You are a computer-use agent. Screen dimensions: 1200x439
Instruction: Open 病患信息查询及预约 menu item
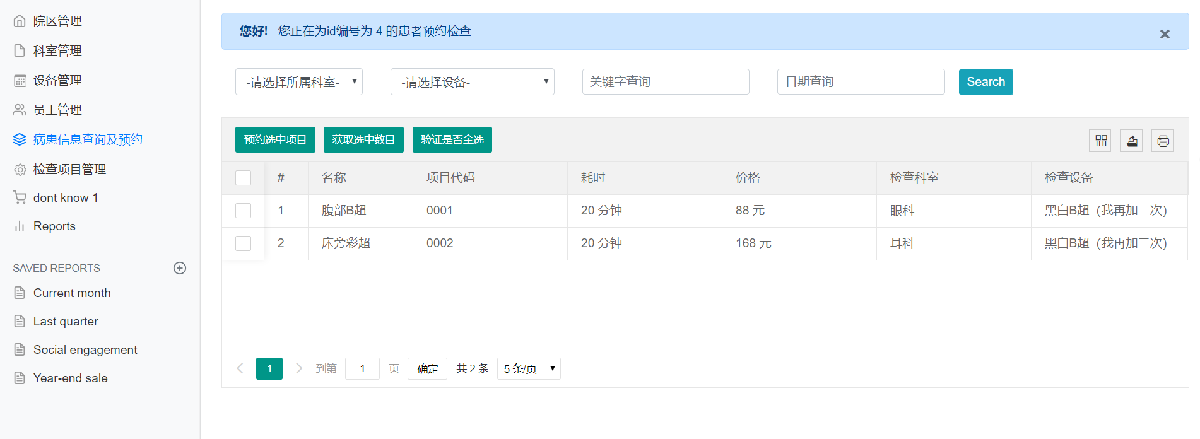pos(88,139)
